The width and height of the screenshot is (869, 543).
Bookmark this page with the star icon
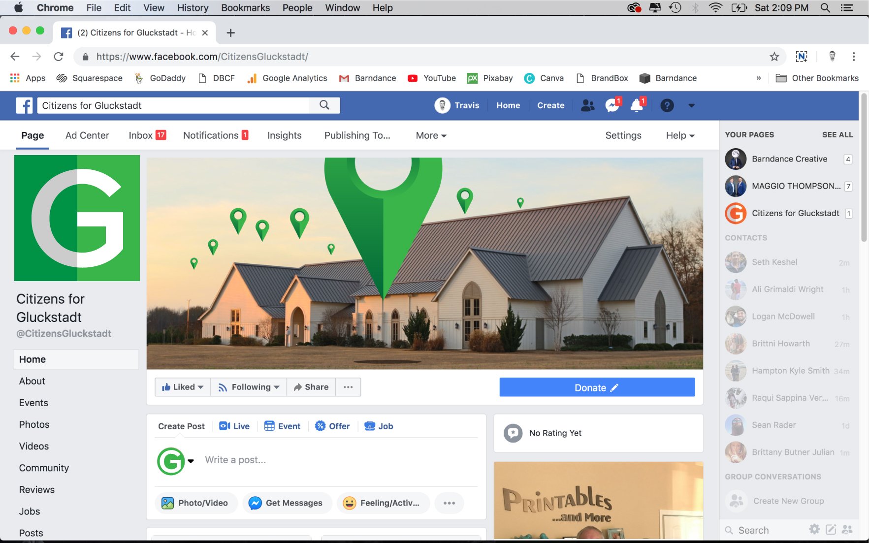(x=774, y=57)
